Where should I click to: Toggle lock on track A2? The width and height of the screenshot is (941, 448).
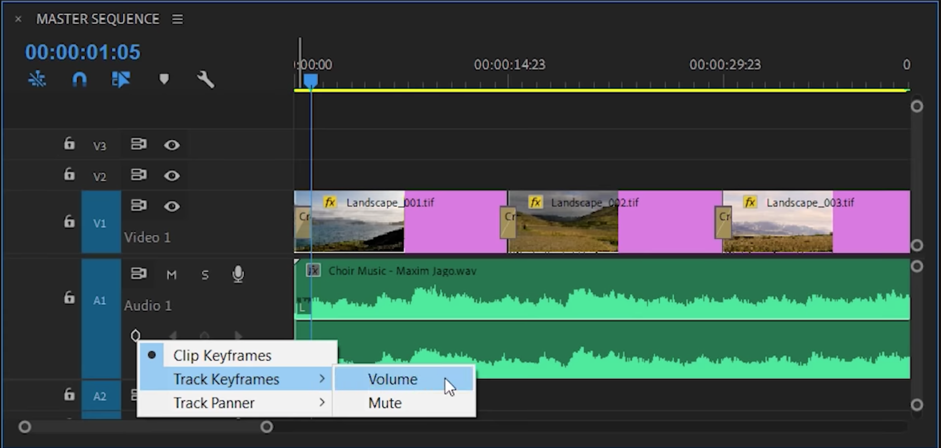(69, 395)
